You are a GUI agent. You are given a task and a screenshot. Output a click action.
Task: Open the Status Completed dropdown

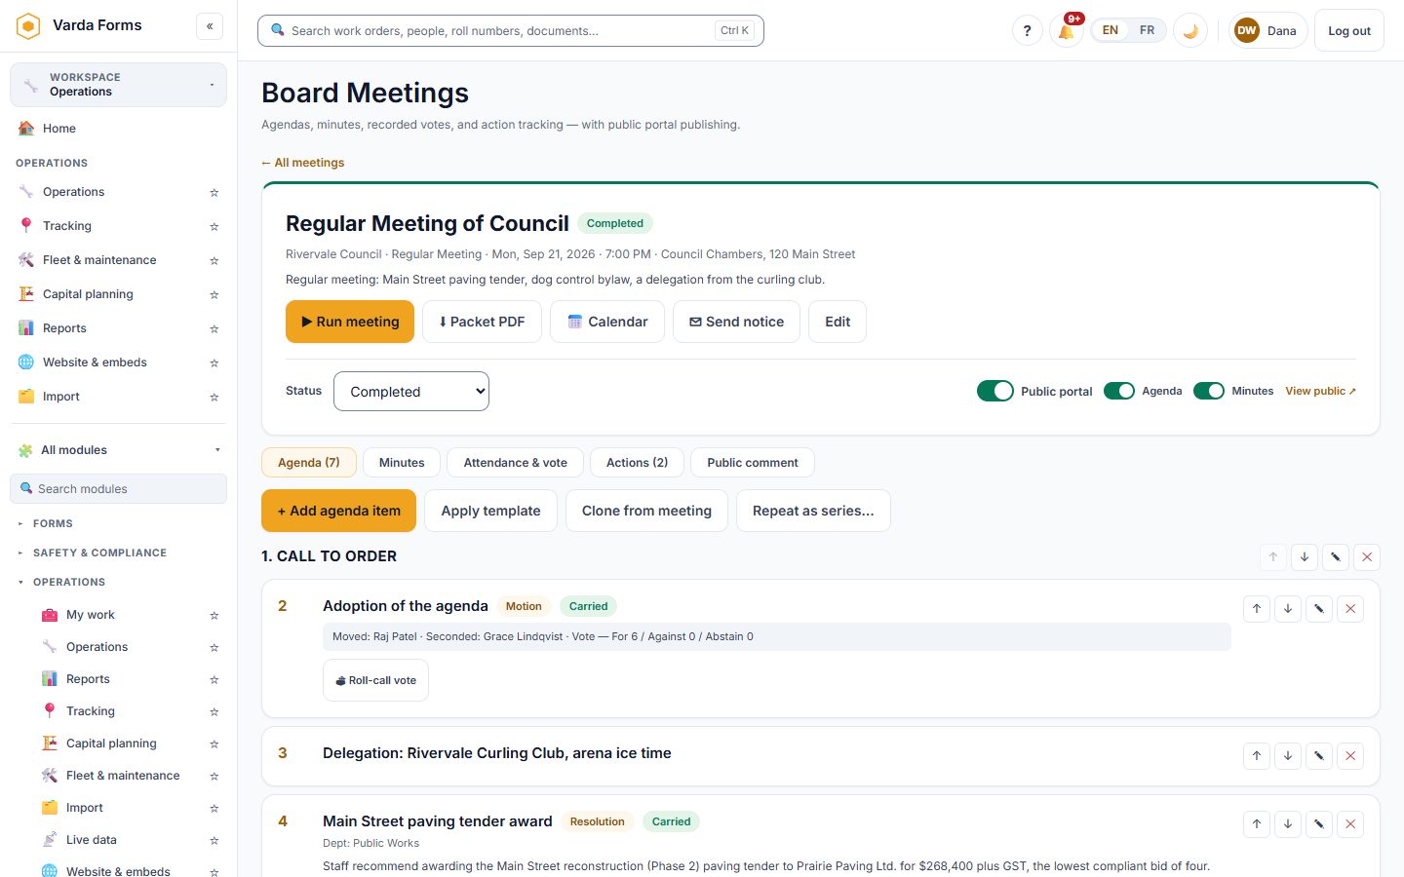(x=411, y=392)
